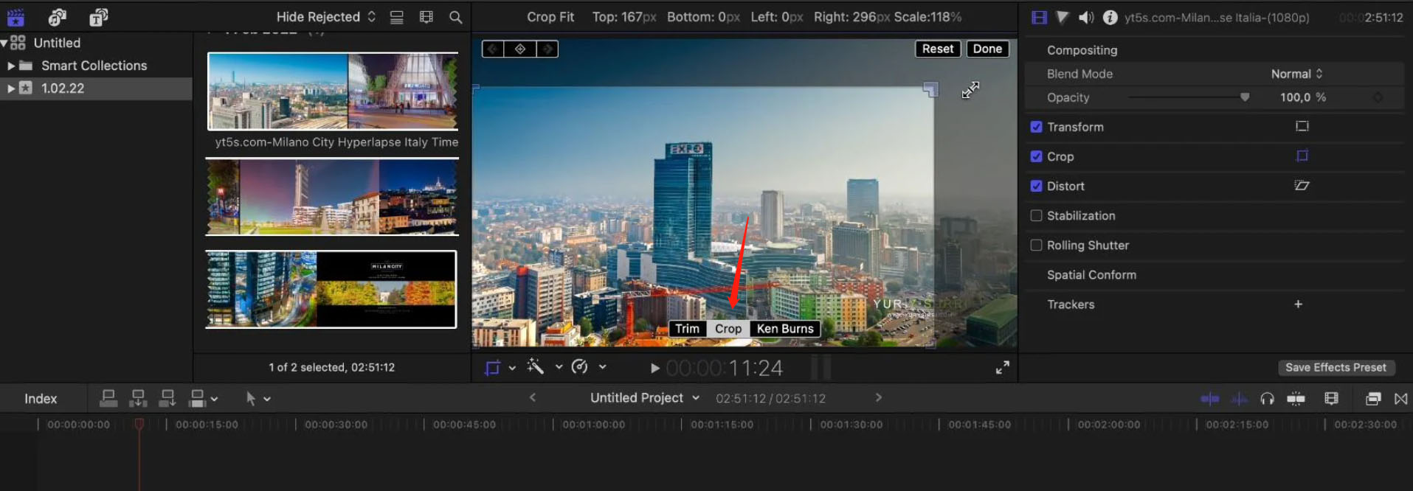Go forward in timeline history
Viewport: 1413px width, 491px height.
coord(878,397)
